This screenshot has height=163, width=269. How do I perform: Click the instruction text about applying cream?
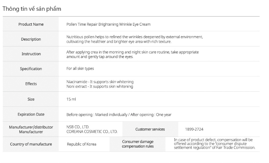pos(132,54)
